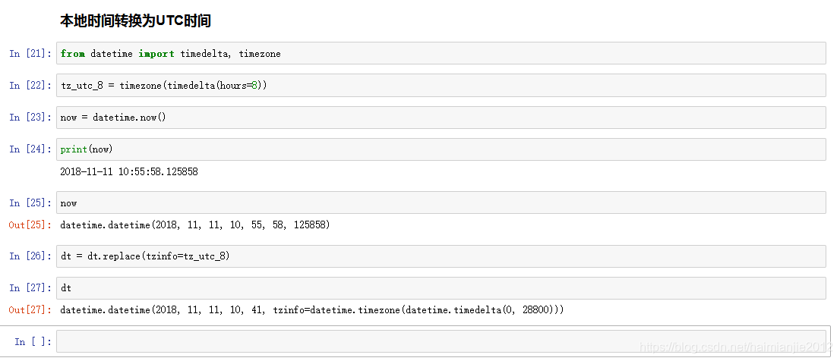
Task: Click the printed output '2018-11-11 10:55:58.125858'
Action: [129, 172]
